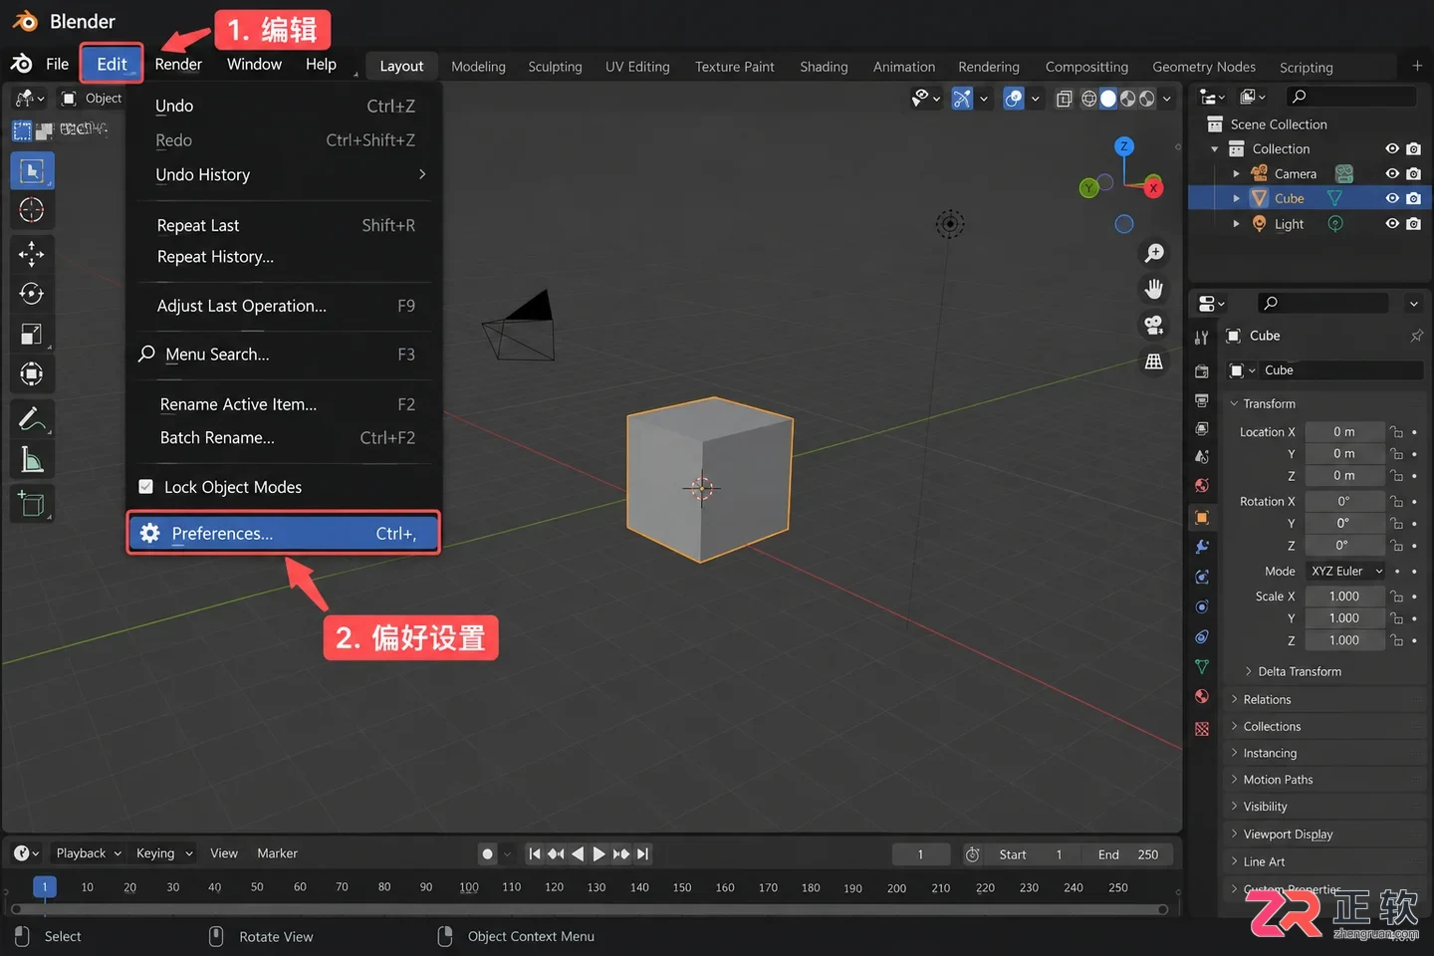This screenshot has height=956, width=1434.
Task: Click the Location X value field
Action: 1344,432
